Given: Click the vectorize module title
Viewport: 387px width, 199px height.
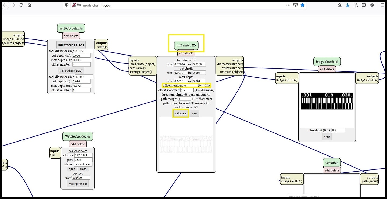Looking at the screenshot, I should click(332, 163).
